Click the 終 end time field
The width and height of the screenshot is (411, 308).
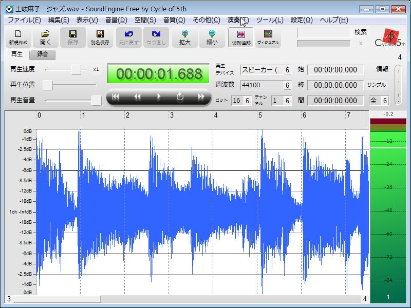click(x=335, y=85)
